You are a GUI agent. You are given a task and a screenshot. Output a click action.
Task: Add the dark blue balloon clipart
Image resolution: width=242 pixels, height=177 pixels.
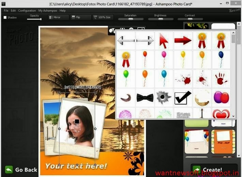click(x=221, y=59)
